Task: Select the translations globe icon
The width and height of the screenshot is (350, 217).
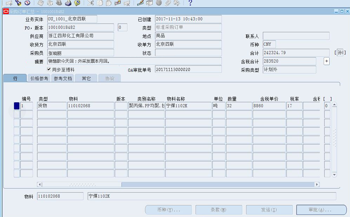Action: pyautogui.click(x=159, y=4)
